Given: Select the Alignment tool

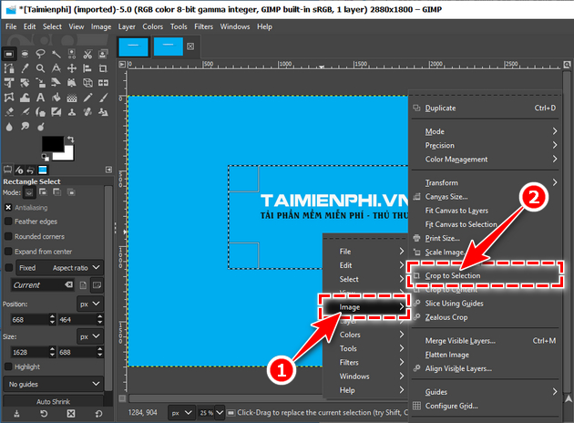Looking at the screenshot, I should pos(87,68).
